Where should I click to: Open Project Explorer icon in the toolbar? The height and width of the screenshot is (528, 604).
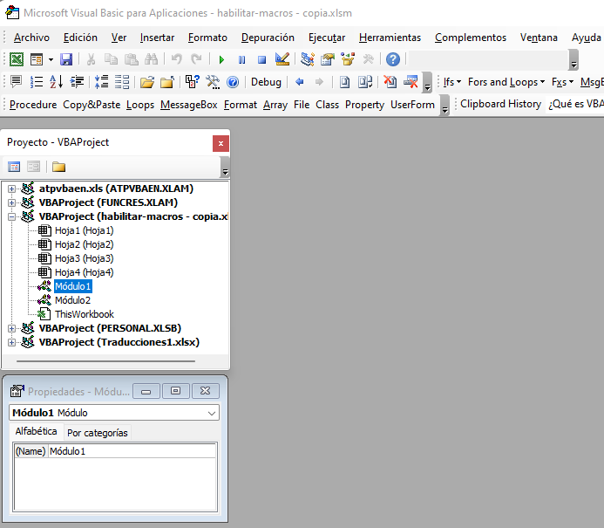point(308,59)
